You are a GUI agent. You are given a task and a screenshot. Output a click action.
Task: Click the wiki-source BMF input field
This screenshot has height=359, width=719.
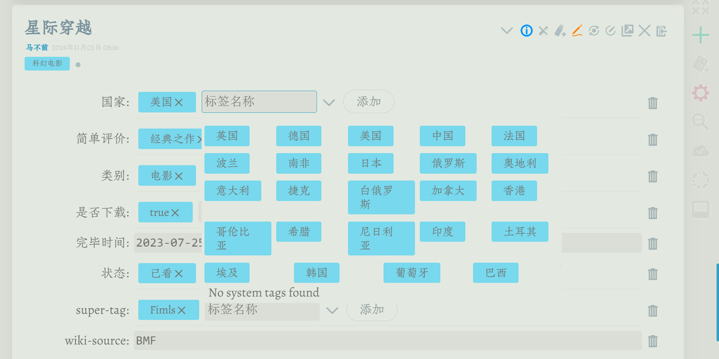(x=388, y=340)
